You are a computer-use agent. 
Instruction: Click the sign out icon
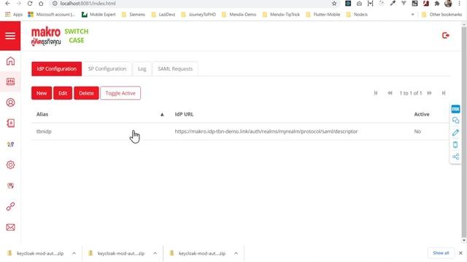pyautogui.click(x=446, y=36)
